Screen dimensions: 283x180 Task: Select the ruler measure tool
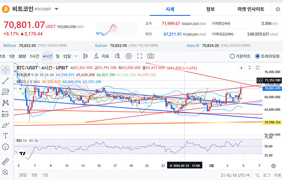6,162
